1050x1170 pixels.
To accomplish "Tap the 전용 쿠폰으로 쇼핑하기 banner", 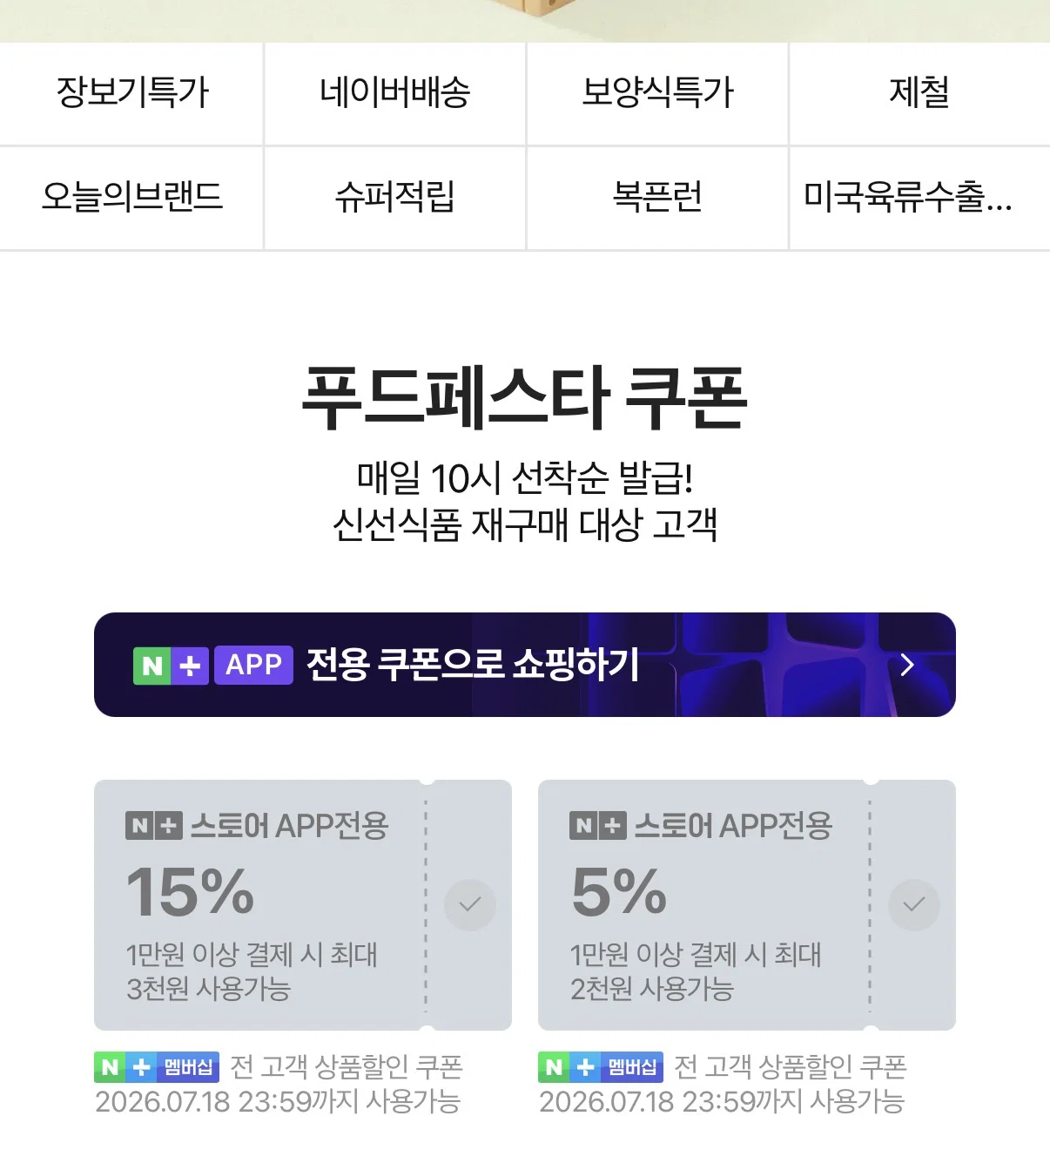I will tap(525, 665).
